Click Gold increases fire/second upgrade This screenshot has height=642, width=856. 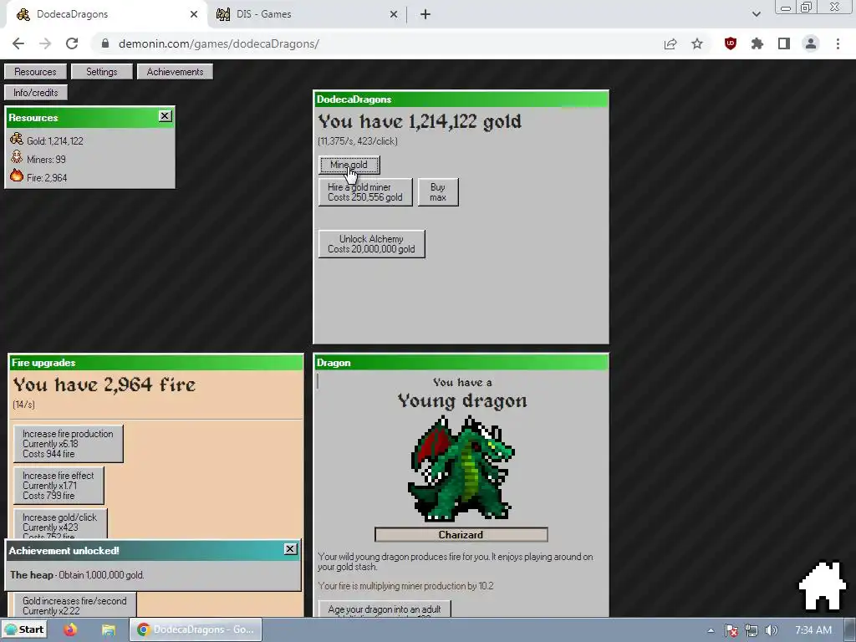click(x=74, y=605)
